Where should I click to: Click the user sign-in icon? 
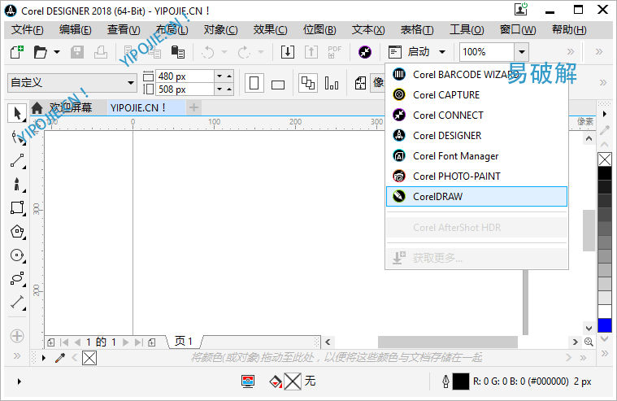[521, 9]
